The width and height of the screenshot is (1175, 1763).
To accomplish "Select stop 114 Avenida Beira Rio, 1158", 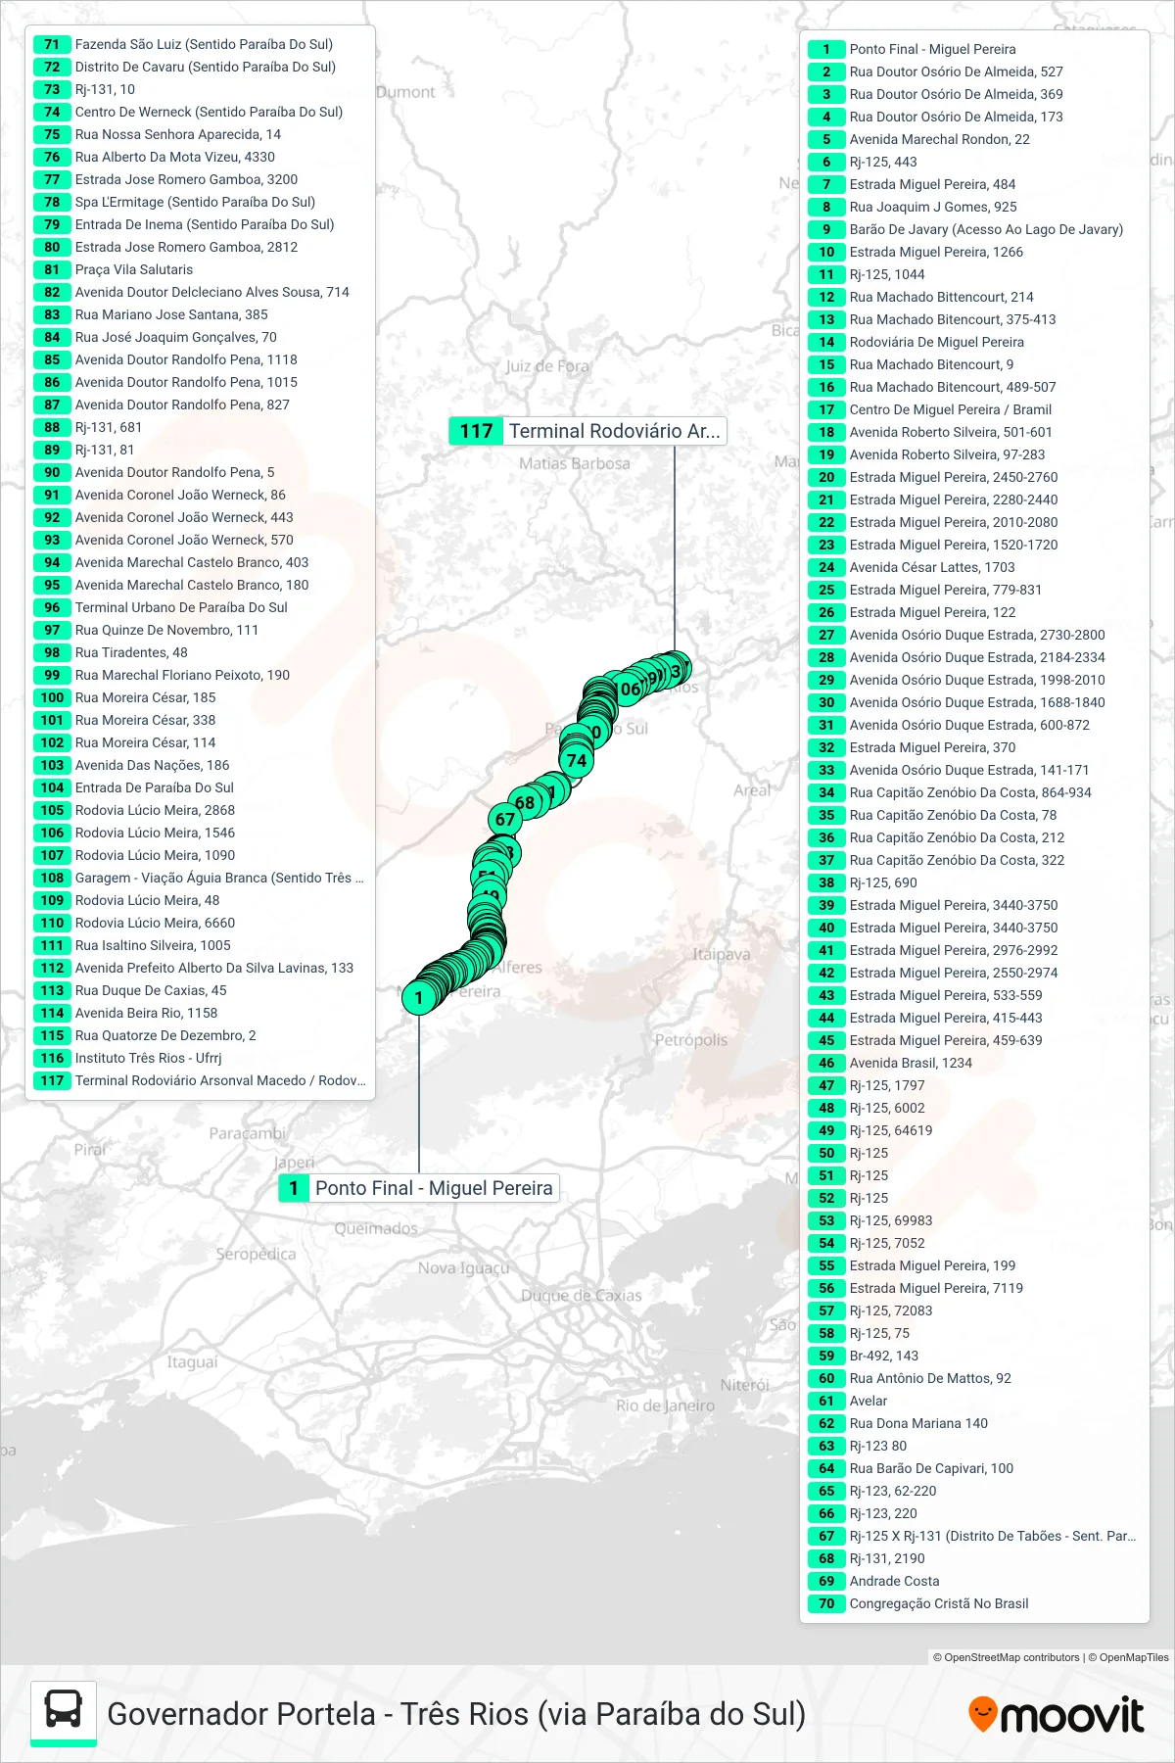I will point(200,1013).
